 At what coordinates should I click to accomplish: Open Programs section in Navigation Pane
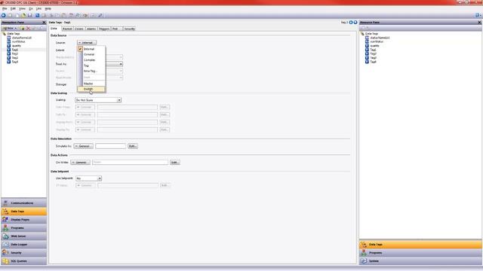(23, 228)
